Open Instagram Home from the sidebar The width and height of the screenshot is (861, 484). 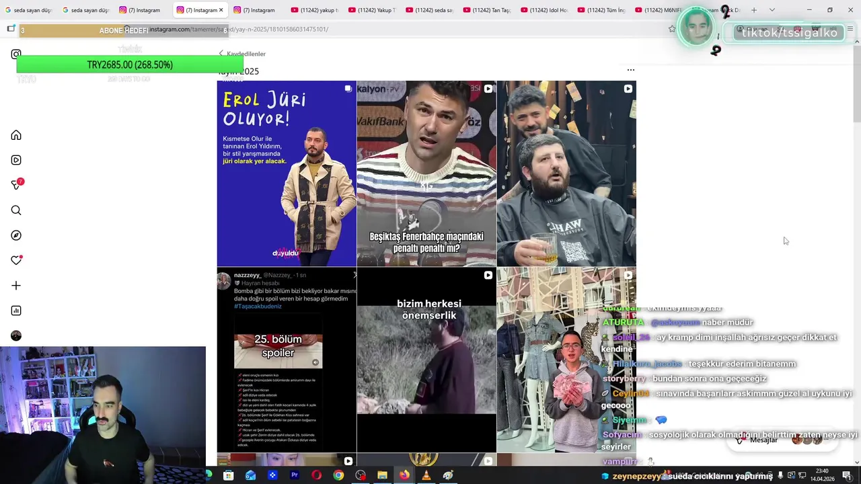point(16,135)
